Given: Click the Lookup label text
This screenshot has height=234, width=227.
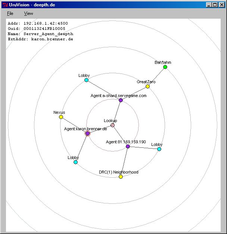Looking at the screenshot, I should point(111,121).
